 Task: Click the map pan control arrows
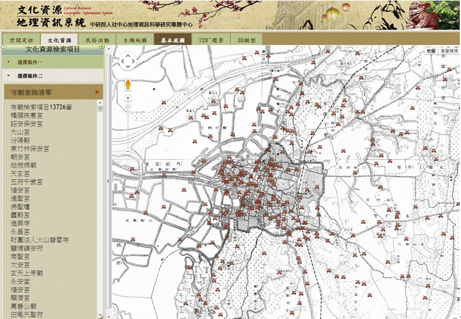(x=127, y=61)
